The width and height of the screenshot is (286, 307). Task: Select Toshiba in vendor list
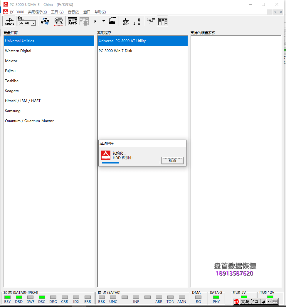pos(49,81)
